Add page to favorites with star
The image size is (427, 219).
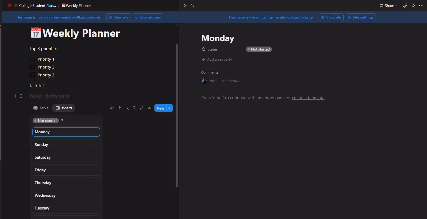pyautogui.click(x=413, y=6)
